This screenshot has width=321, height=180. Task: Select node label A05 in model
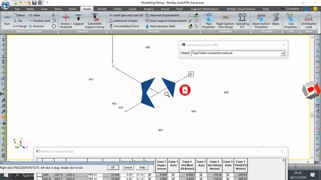coord(226,92)
